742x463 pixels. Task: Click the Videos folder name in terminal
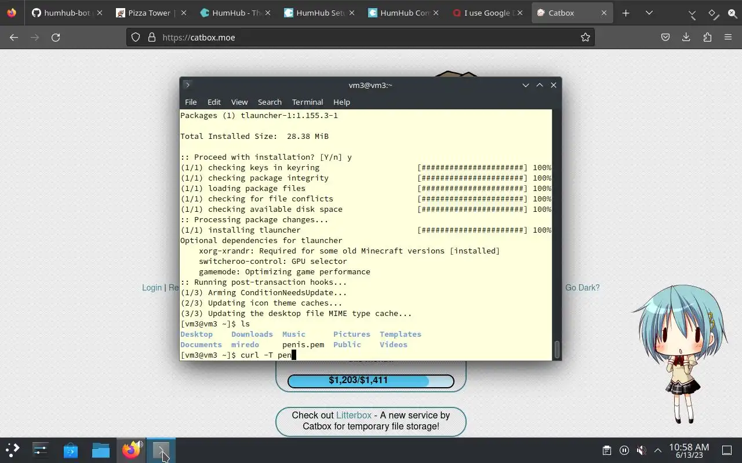tap(394, 344)
